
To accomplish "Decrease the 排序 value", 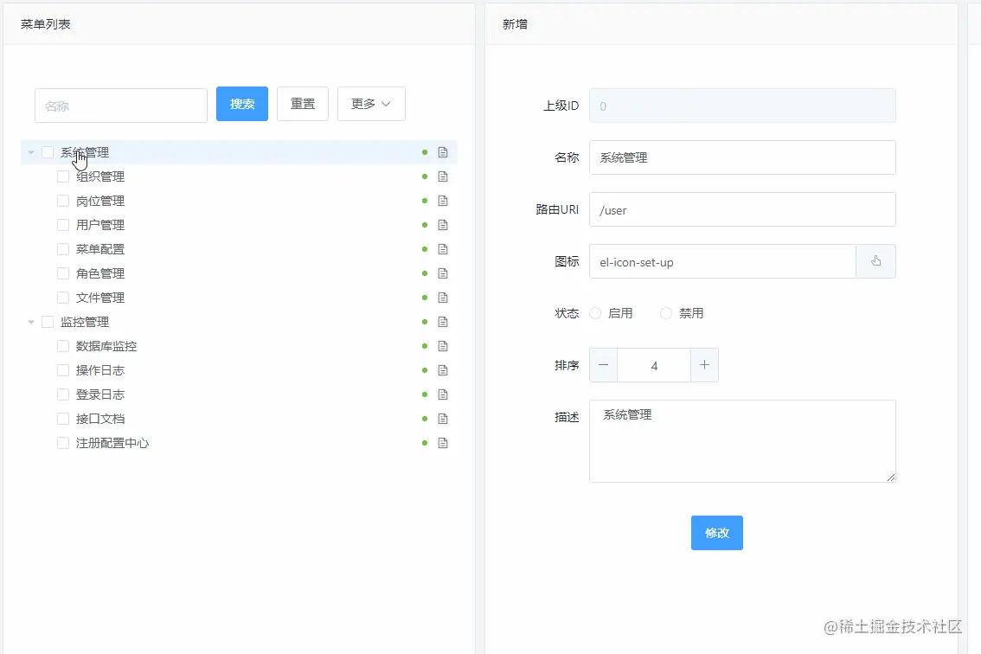I will coord(603,365).
